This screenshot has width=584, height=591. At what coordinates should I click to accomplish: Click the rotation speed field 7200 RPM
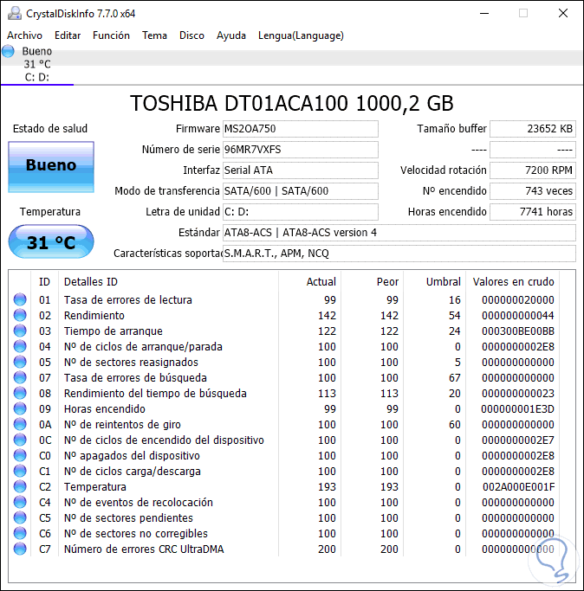tap(533, 170)
